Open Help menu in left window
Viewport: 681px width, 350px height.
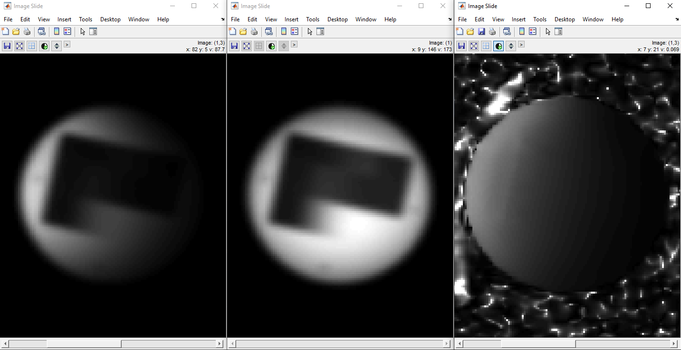163,19
